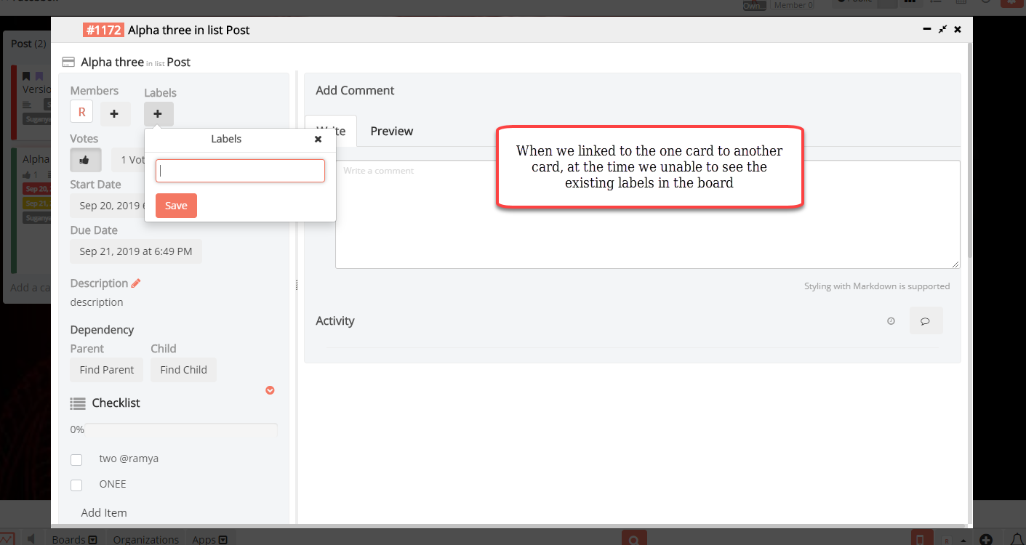This screenshot has height=545, width=1026.
Task: Open the Boards dropdown in bottom bar
Action: (74, 539)
